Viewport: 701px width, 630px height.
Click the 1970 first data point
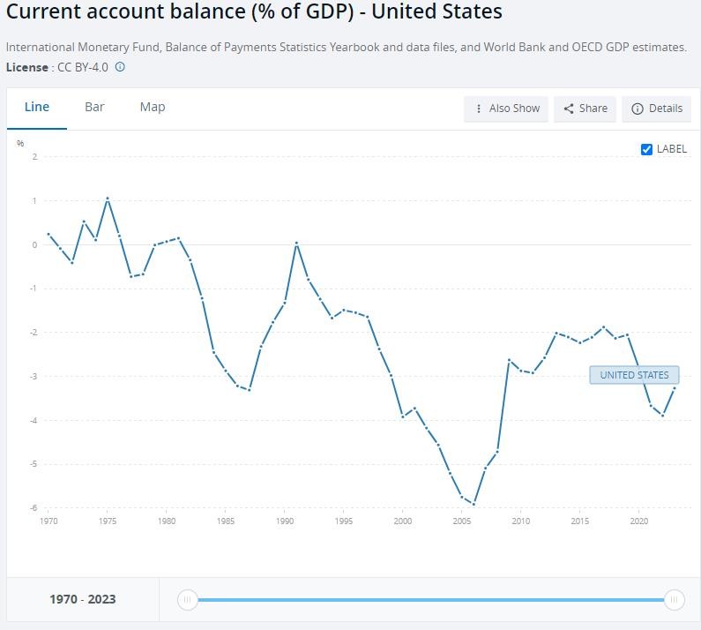[x=48, y=234]
